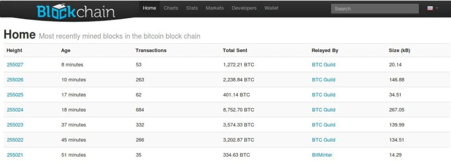Viewport: 451px width, 162px height.
Task: Click BTC Guild link for block 255024
Action: [x=324, y=110]
